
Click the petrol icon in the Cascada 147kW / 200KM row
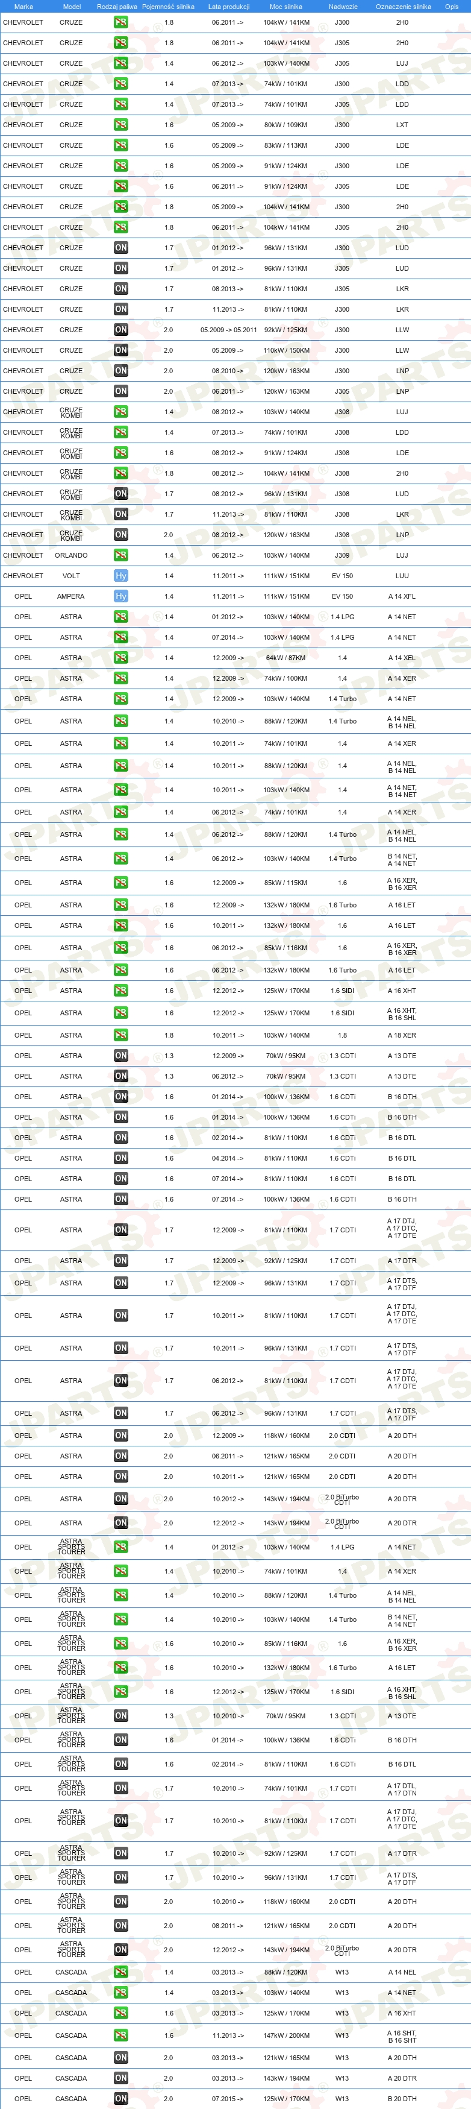(x=121, y=2035)
